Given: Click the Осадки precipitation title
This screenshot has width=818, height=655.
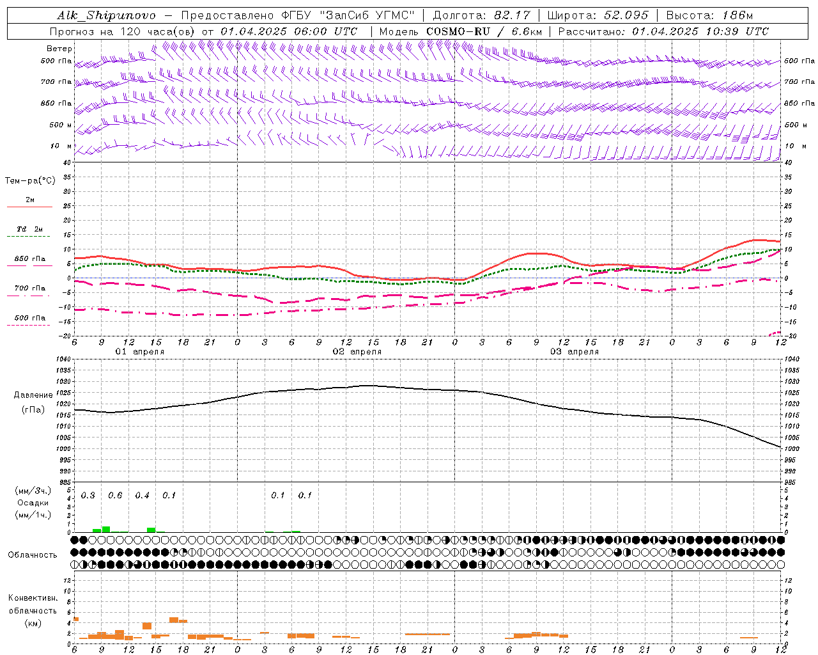Looking at the screenshot, I should (33, 503).
